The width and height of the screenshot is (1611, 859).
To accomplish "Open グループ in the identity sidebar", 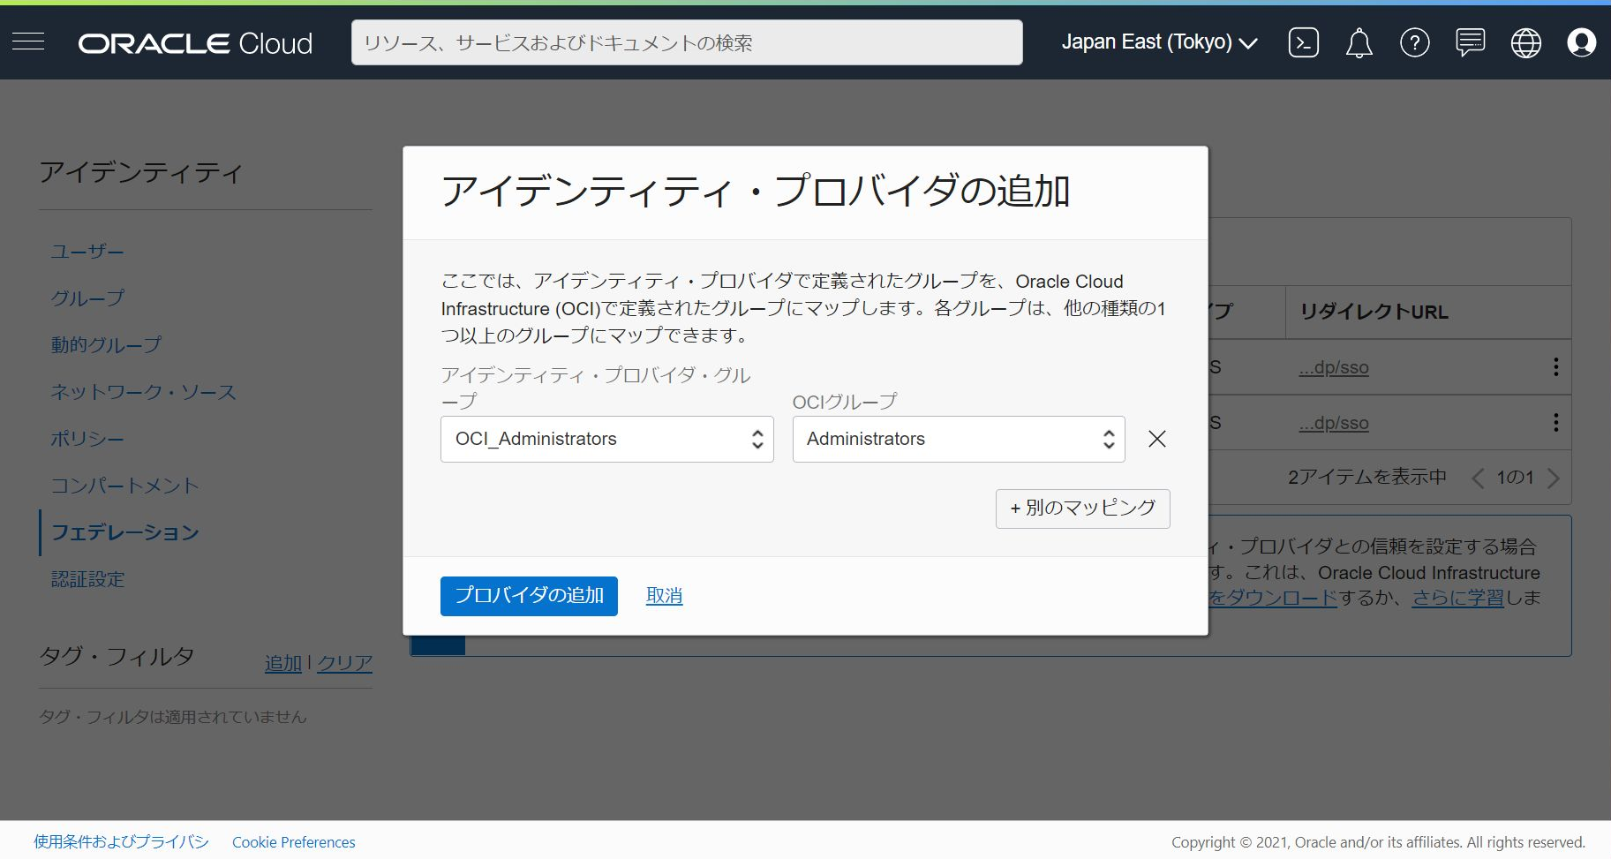I will (87, 298).
